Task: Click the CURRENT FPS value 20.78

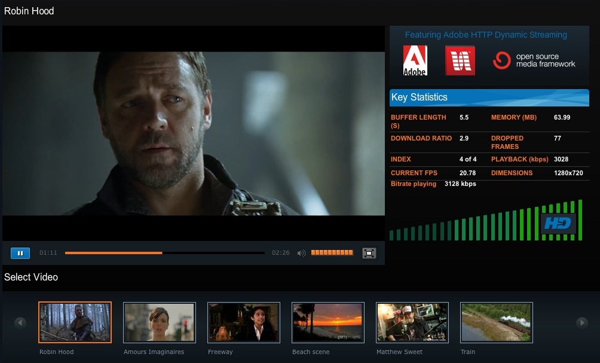Action: click(x=467, y=173)
